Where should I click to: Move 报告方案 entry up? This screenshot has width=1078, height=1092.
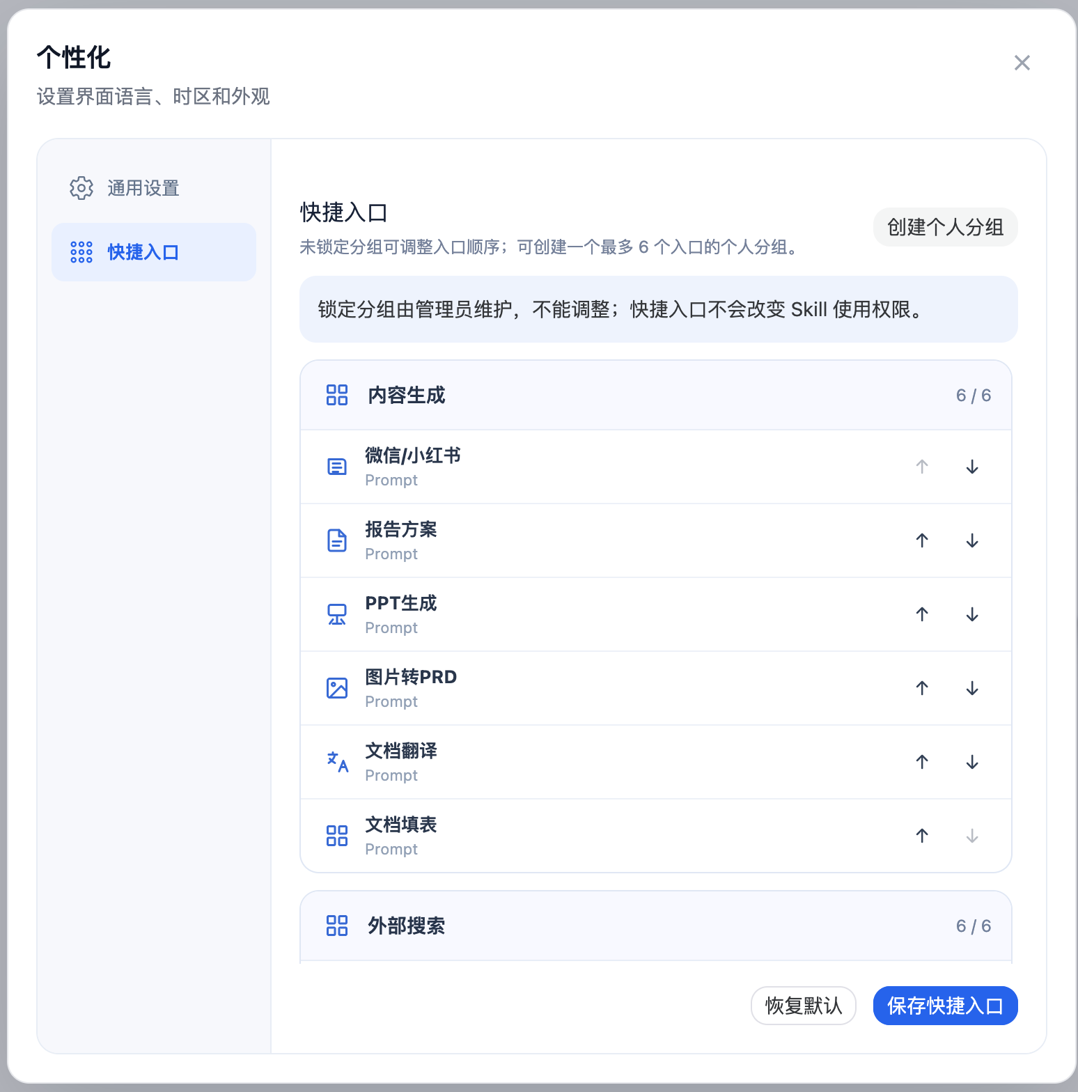tap(922, 540)
